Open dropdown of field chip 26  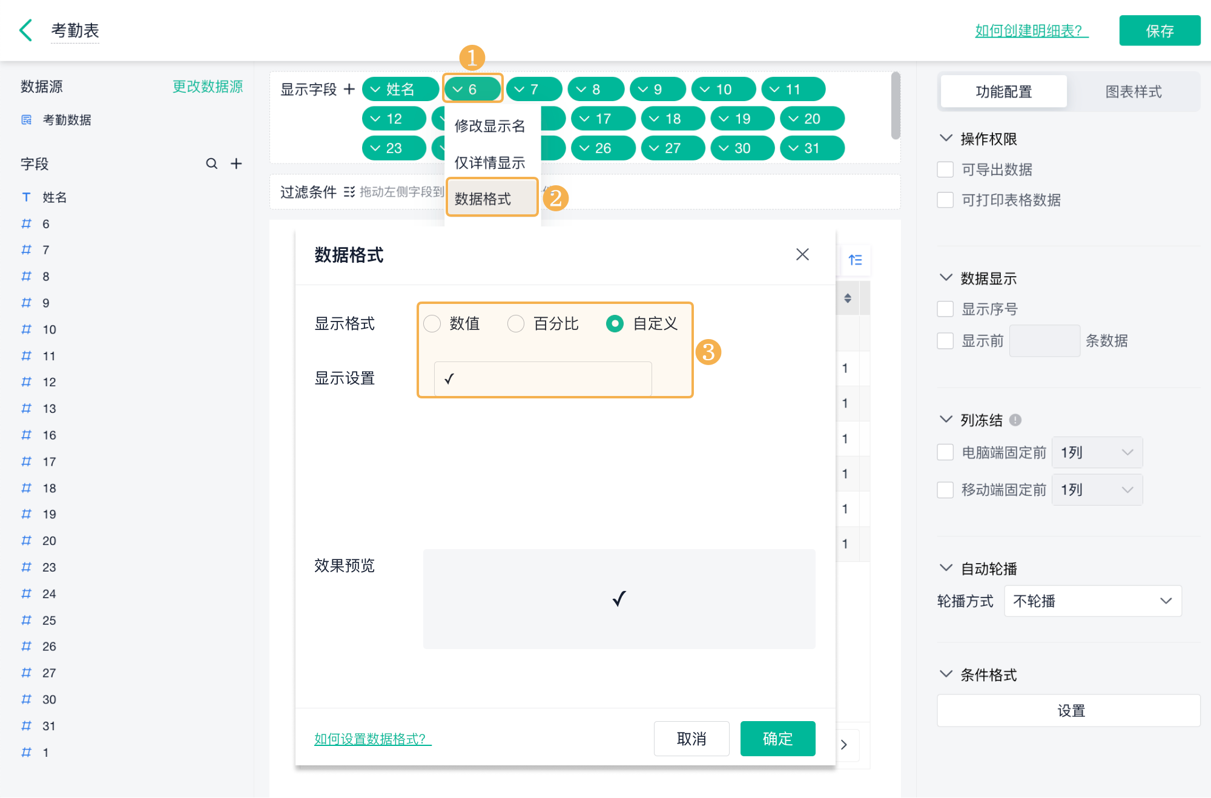(x=584, y=148)
